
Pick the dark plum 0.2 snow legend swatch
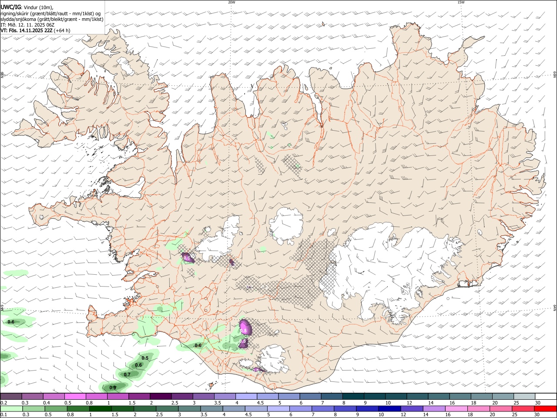tap(11, 396)
